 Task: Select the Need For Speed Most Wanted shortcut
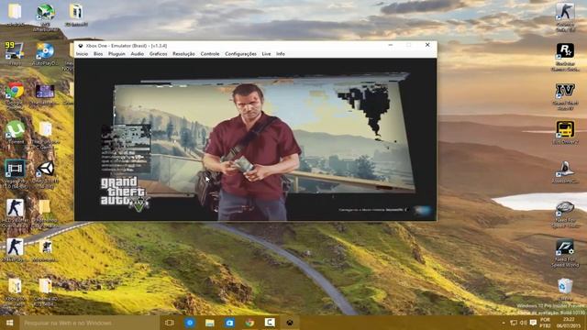tap(565, 214)
